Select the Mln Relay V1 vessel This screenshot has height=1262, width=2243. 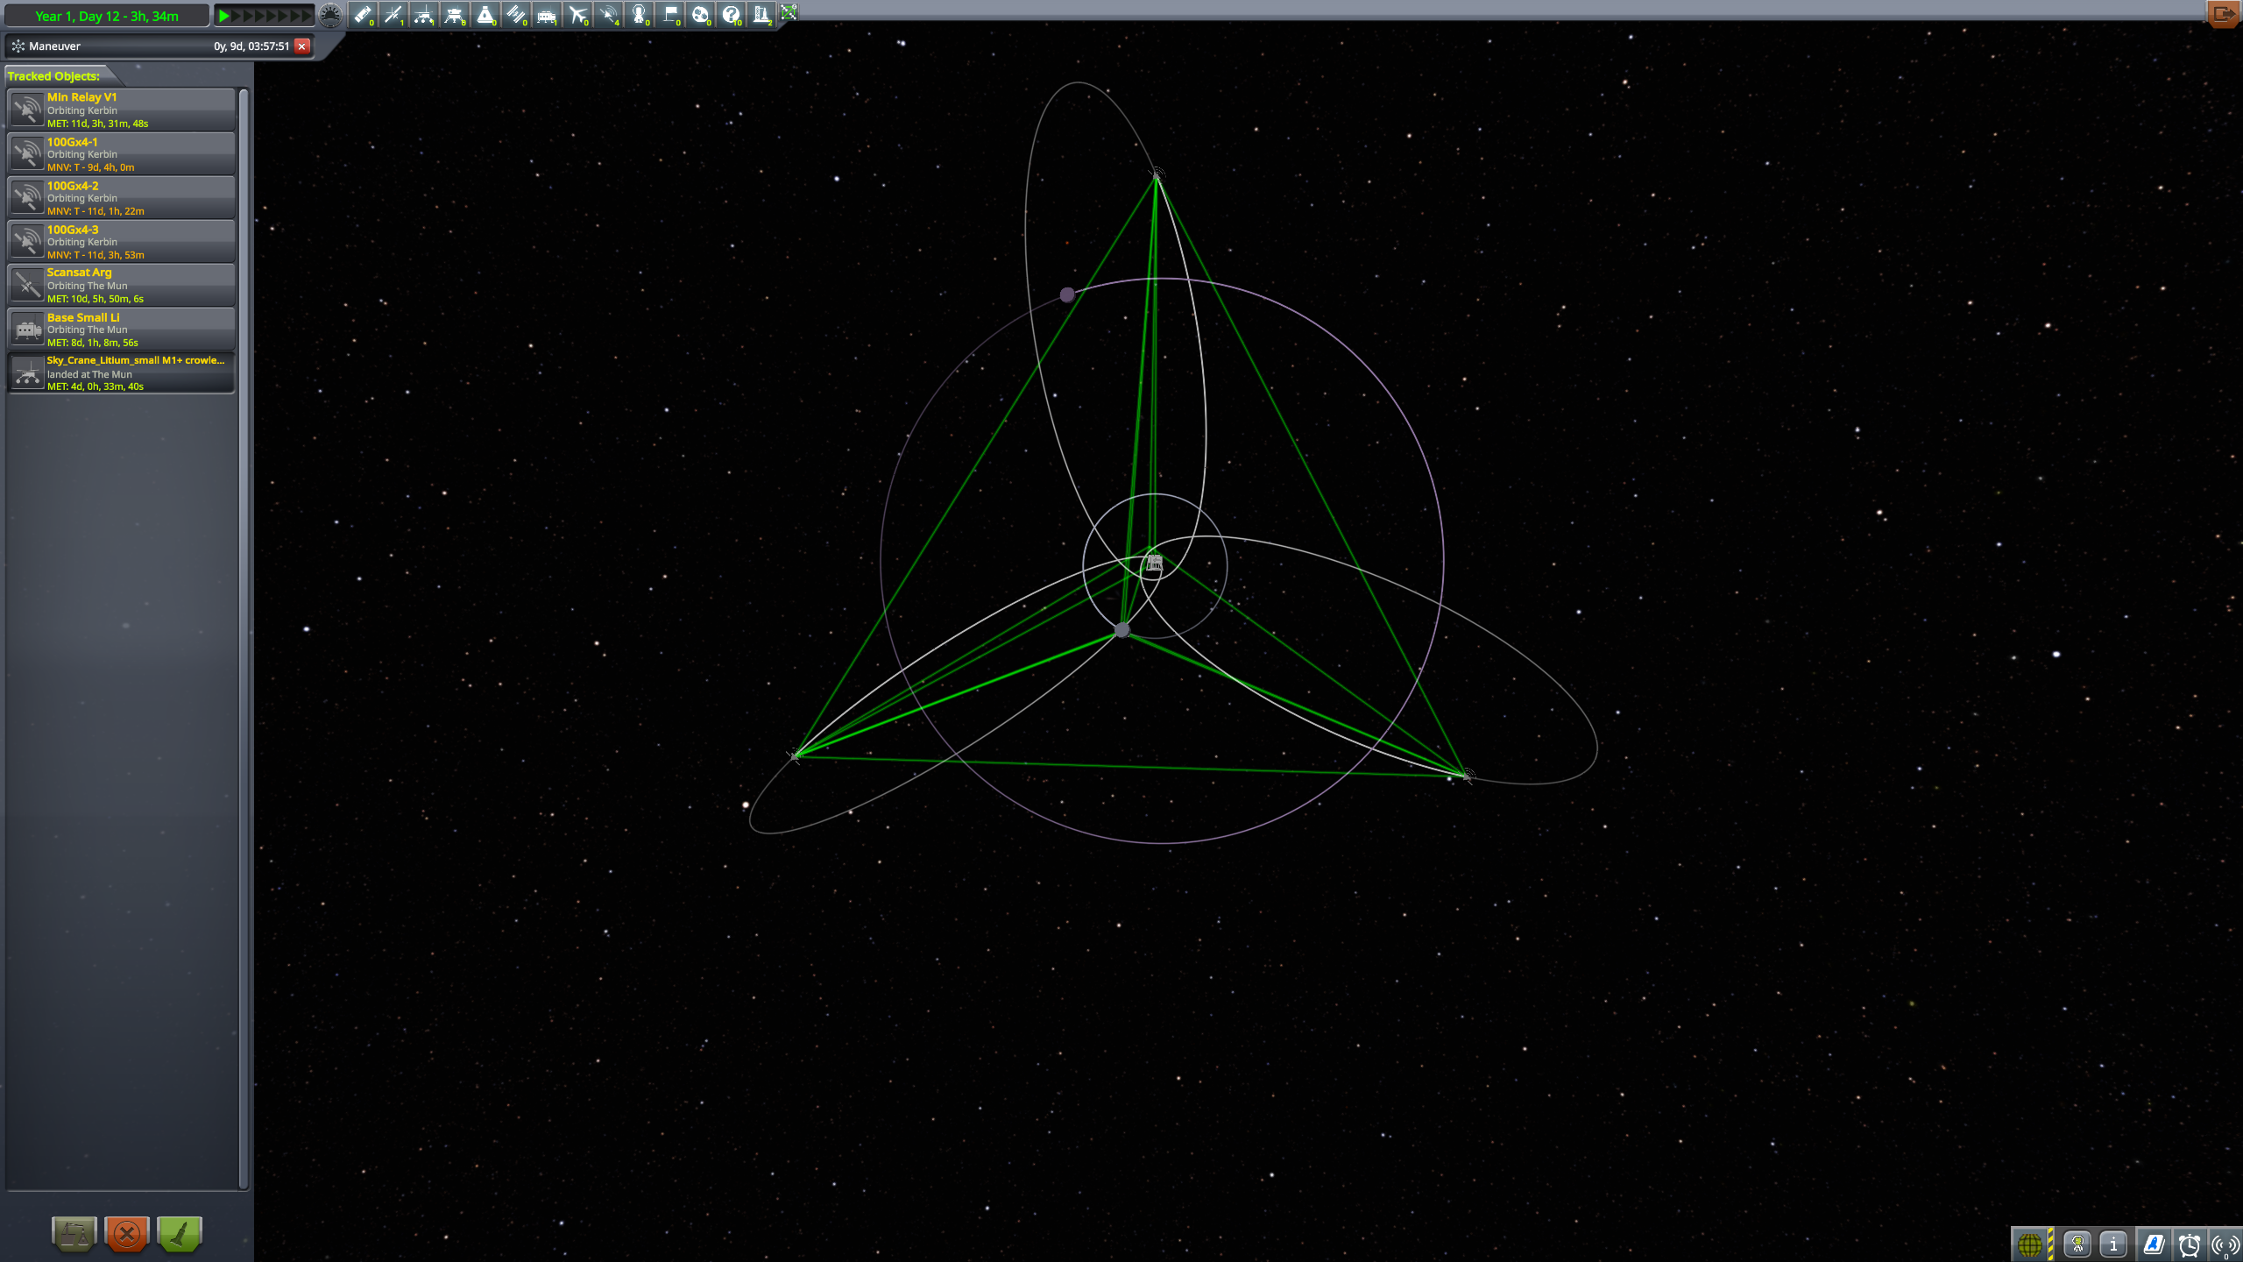[x=122, y=110]
